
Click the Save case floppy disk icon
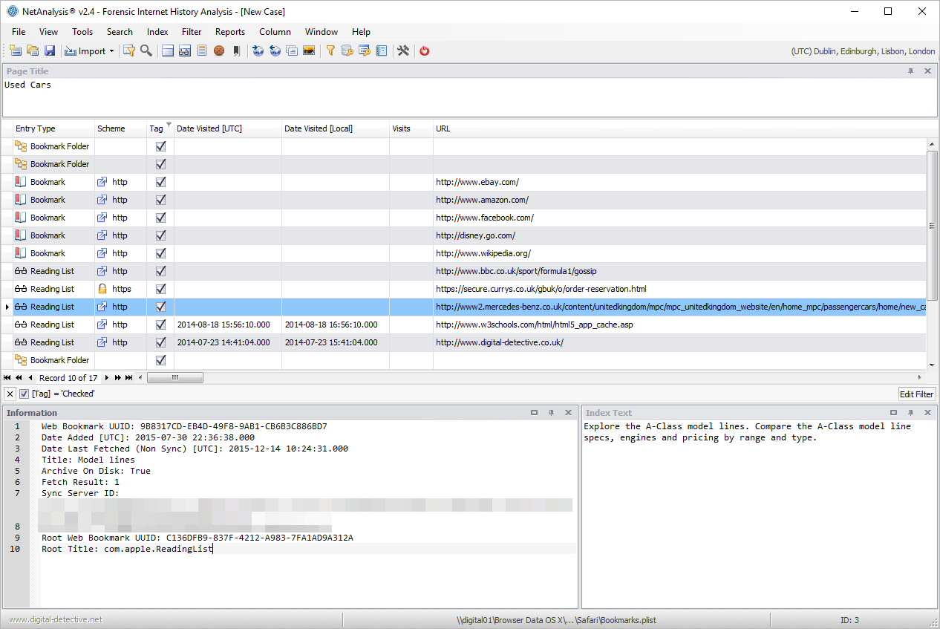pyautogui.click(x=50, y=51)
